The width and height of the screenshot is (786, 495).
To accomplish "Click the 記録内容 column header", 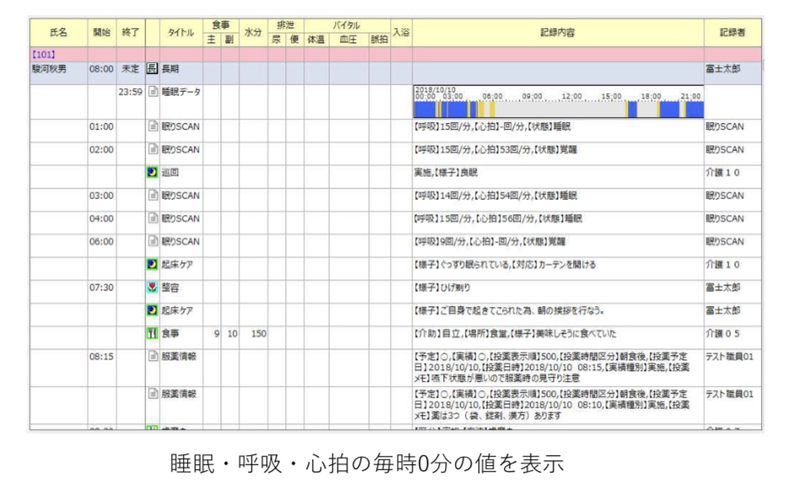I will tap(556, 32).
